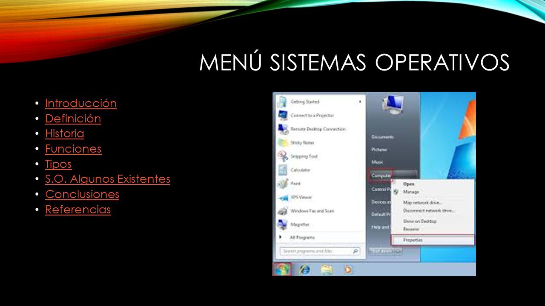The image size is (545, 306).
Task: Launch Sticky Notes from its icon
Action: tap(283, 142)
